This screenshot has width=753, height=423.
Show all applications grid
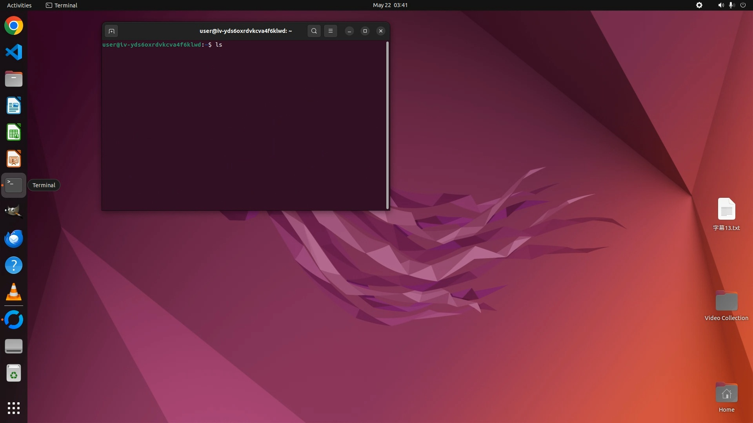[x=14, y=408]
